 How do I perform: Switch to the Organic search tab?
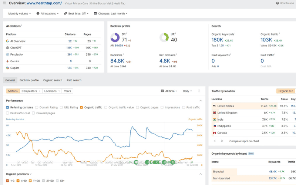(53, 80)
